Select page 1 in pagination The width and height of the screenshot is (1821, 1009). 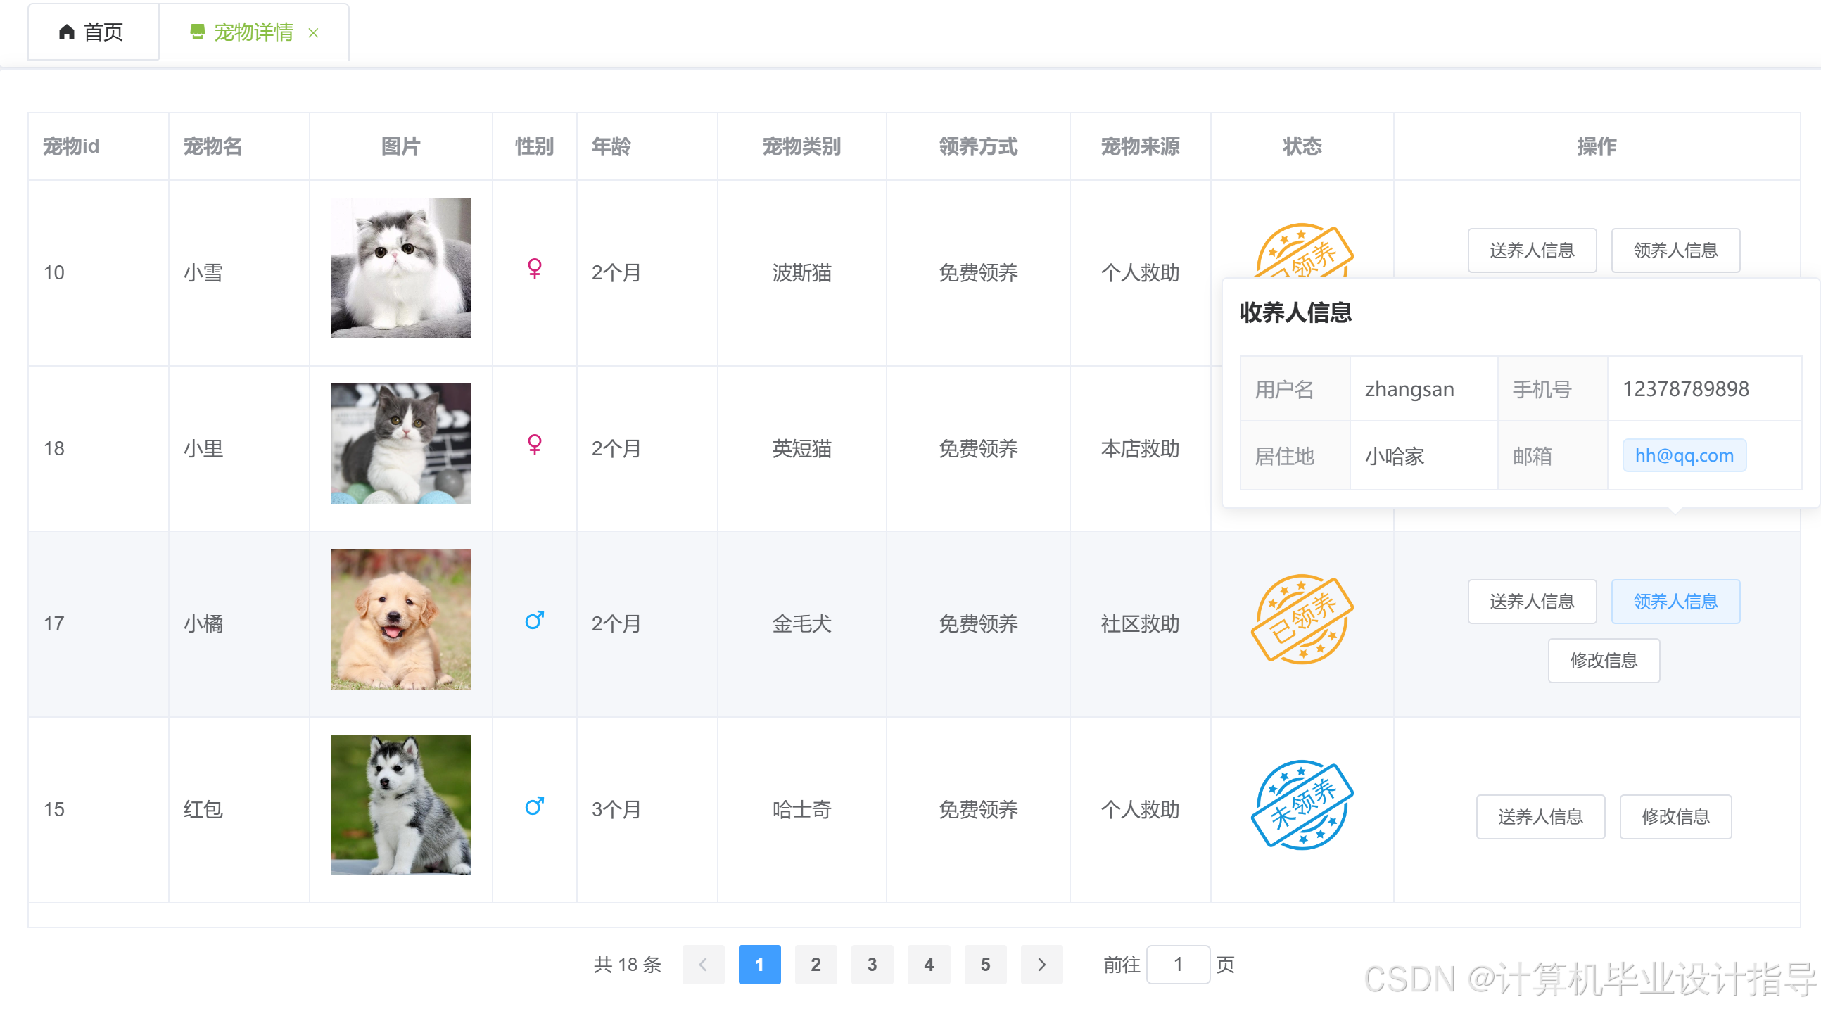(x=759, y=965)
